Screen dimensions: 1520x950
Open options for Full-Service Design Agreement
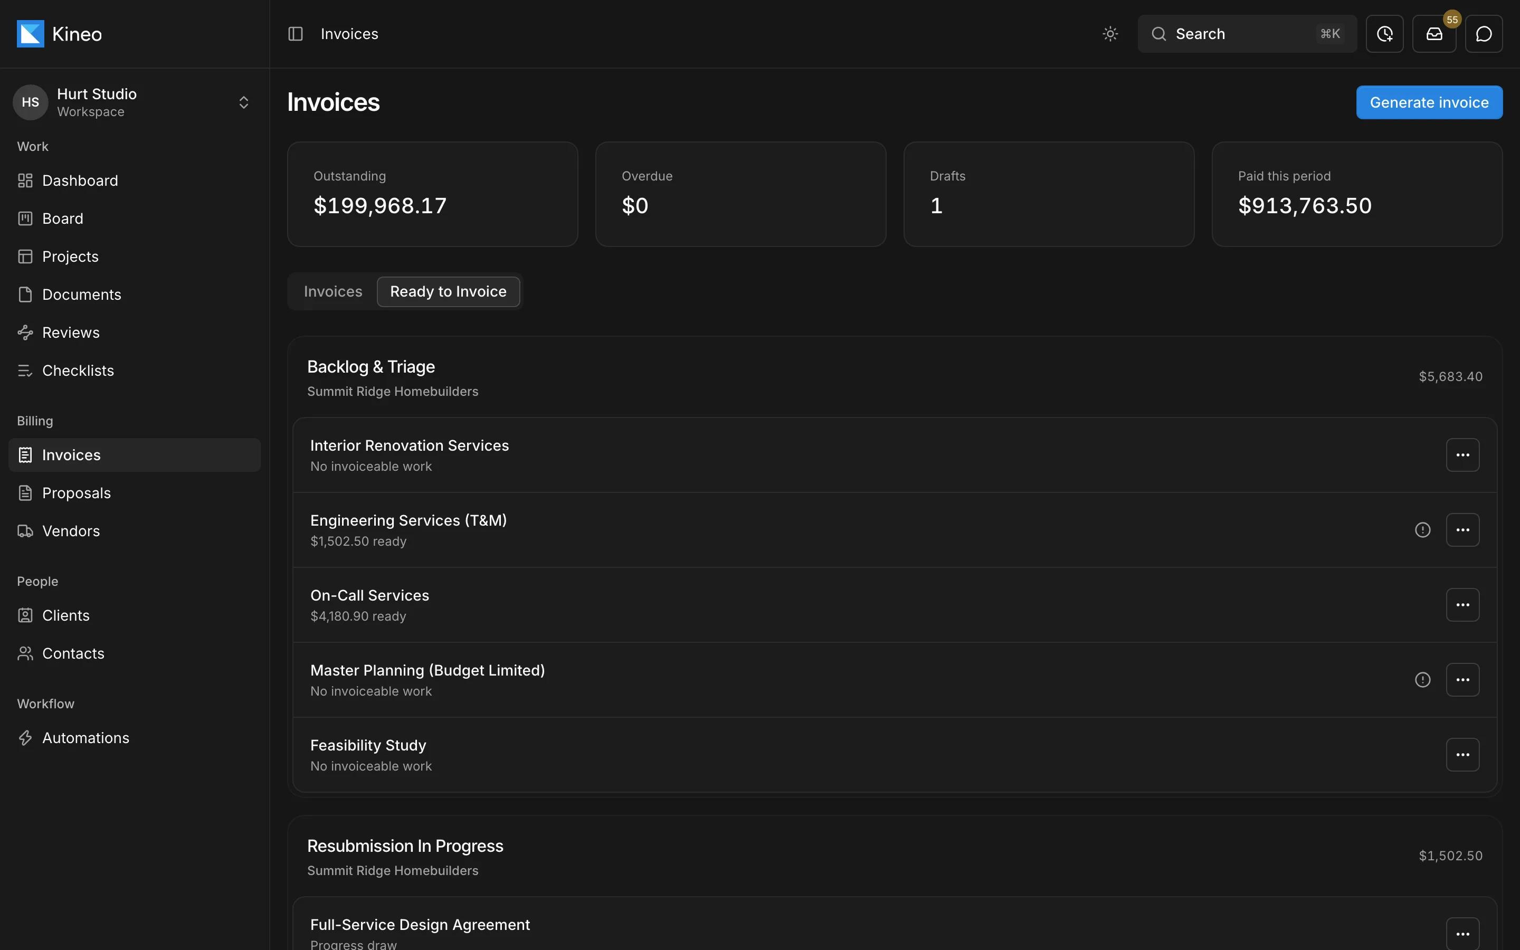click(x=1462, y=934)
